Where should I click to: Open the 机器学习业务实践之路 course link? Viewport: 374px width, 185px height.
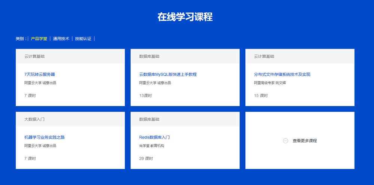pyautogui.click(x=45, y=137)
